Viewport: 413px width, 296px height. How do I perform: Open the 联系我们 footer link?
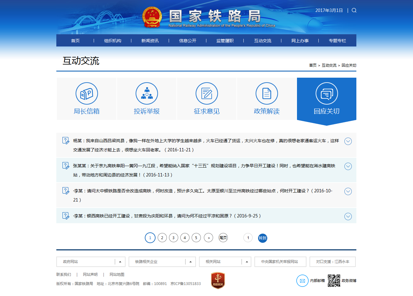point(64,275)
